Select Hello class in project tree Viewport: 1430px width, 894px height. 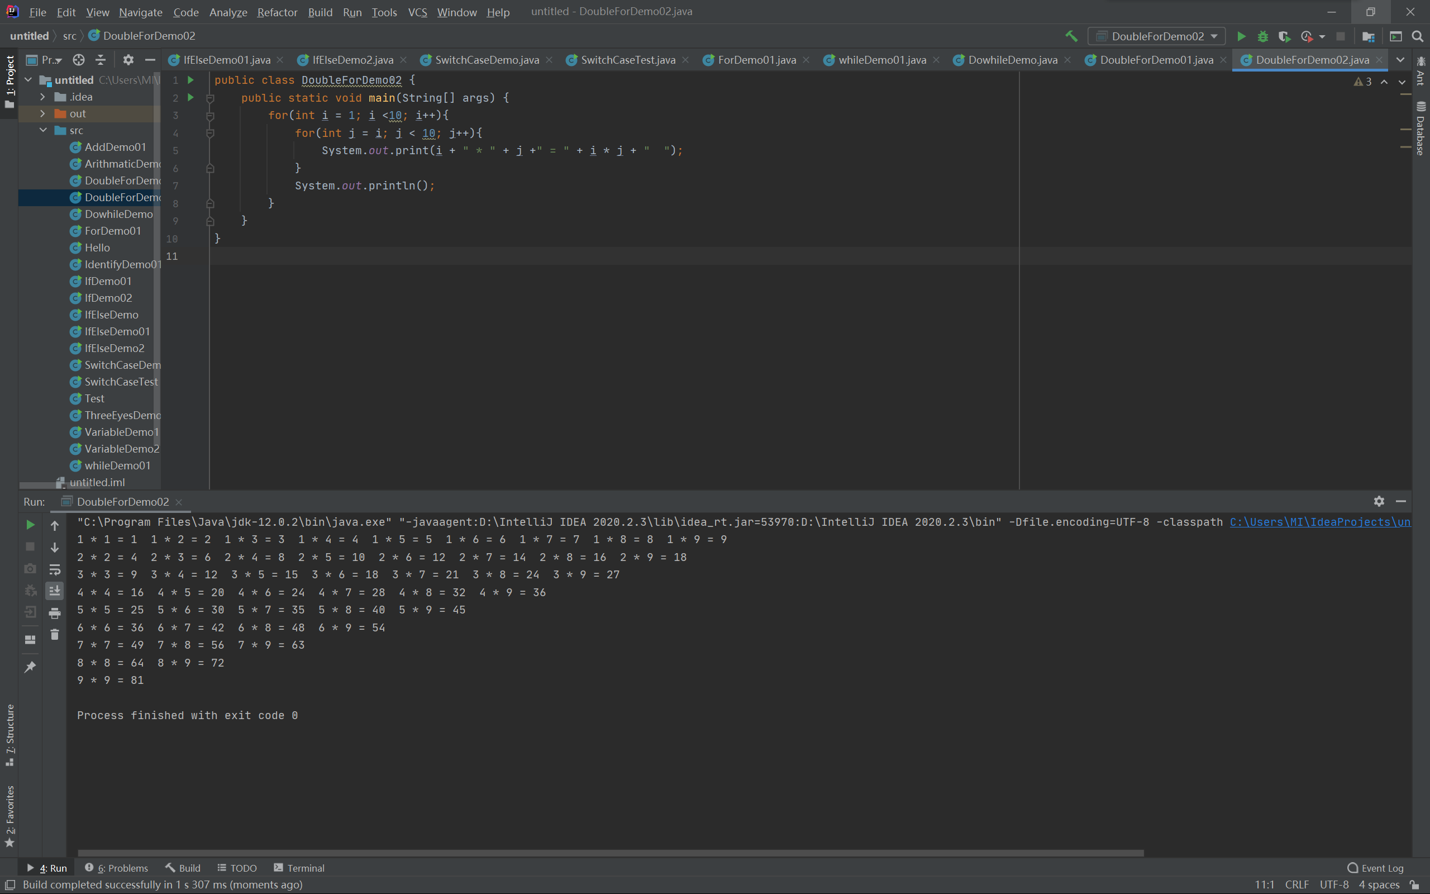97,248
